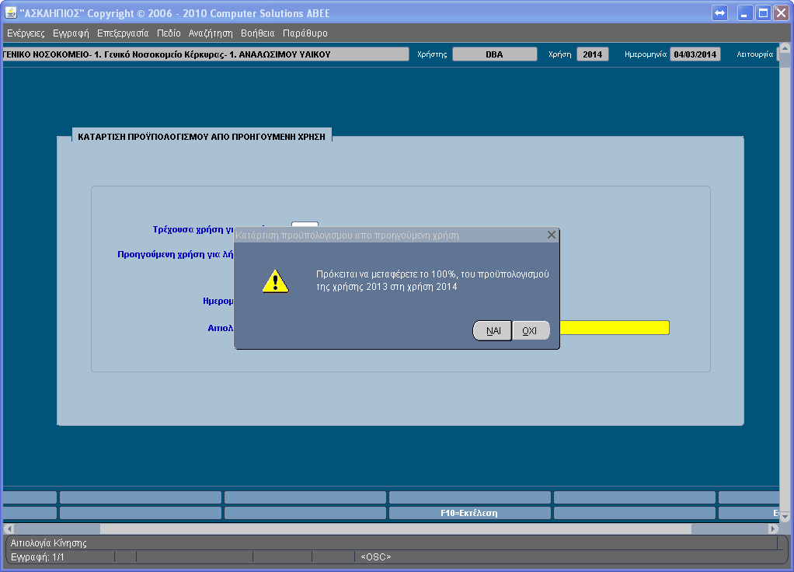794x572 pixels.
Task: Open the Ενέργειες menu
Action: (x=26, y=33)
